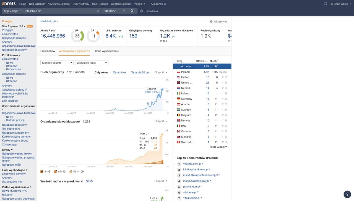Open the help question mark bubble
The height and width of the screenshot is (201, 354).
tap(347, 194)
